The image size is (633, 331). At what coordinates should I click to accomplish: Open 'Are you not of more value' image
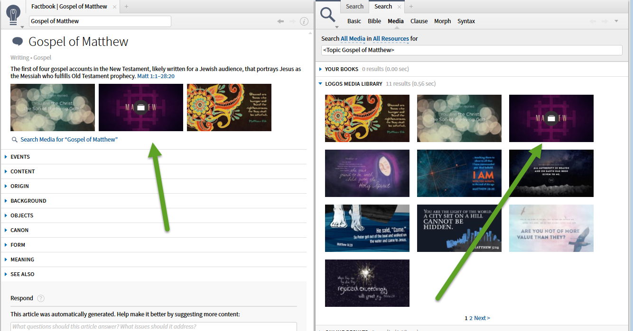pos(551,228)
